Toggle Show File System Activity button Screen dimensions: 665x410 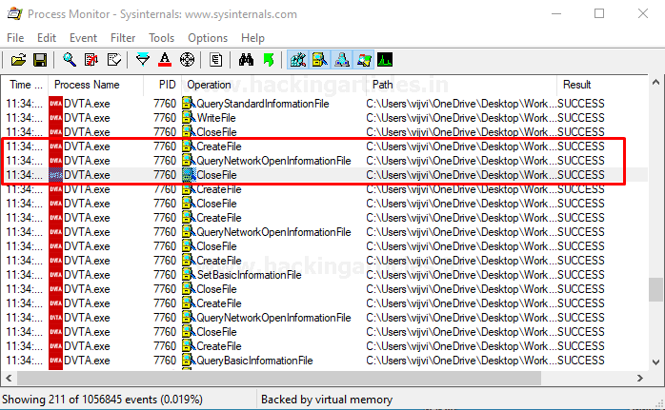pos(320,60)
